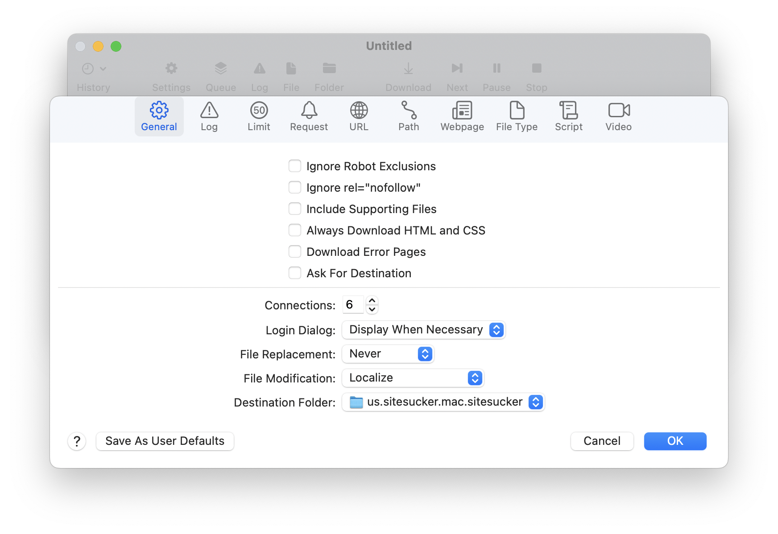Viewport: 778px width, 534px height.
Task: Expand the Login Dialog dropdown
Action: click(x=423, y=330)
